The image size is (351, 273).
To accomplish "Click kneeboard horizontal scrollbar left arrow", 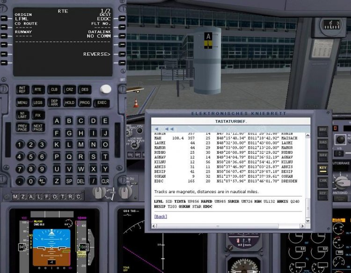I will (154, 226).
